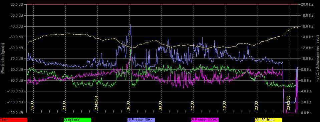The width and height of the screenshot is (320, 122).
Task: Click the 14.0 Hz right axis label
Action: pyautogui.click(x=307, y=37)
